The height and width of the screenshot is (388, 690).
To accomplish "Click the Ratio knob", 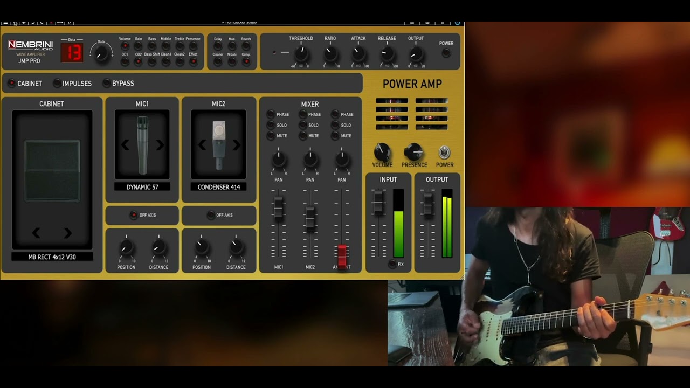I will pyautogui.click(x=330, y=53).
